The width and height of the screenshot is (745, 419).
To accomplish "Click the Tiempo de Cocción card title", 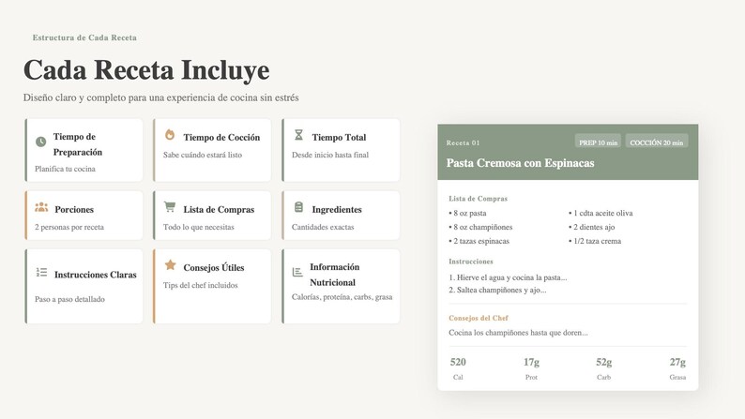I will click(221, 137).
